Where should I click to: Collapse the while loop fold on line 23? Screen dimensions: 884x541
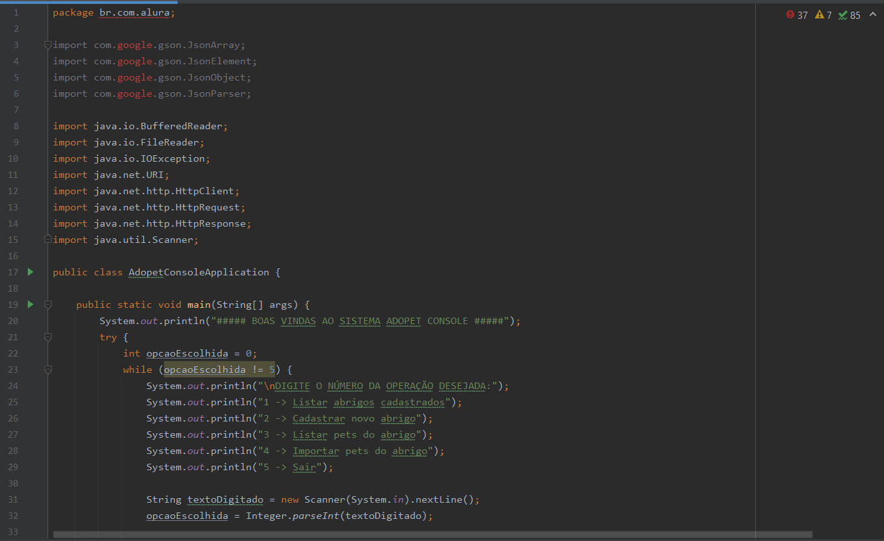47,370
